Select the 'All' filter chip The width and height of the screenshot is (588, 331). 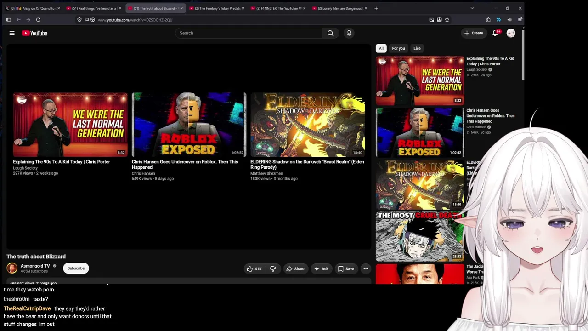tap(381, 48)
